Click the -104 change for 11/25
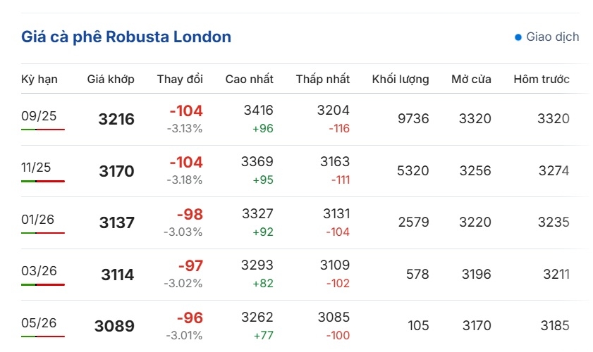The width and height of the screenshot is (593, 352). click(186, 163)
